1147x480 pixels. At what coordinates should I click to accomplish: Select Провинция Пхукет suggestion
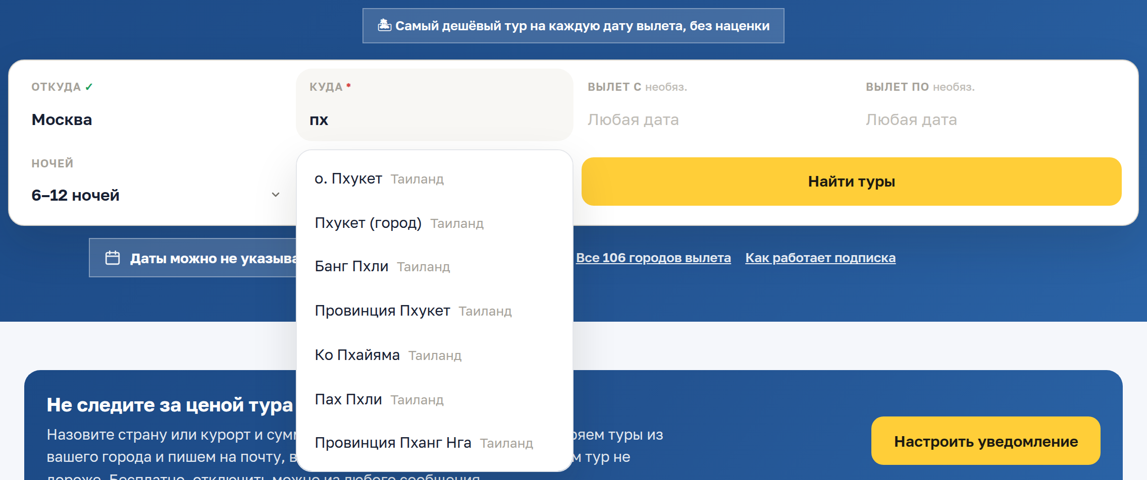pos(434,311)
